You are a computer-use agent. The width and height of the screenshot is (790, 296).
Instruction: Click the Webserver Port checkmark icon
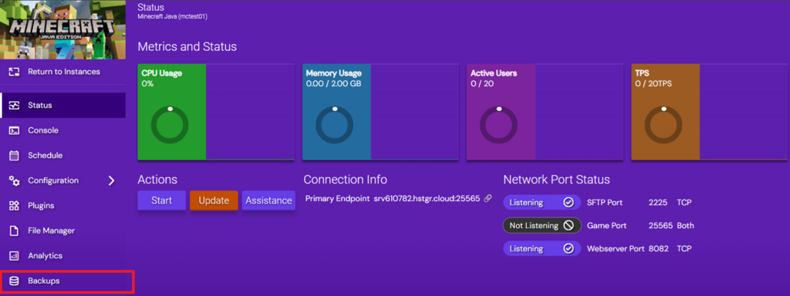point(569,249)
